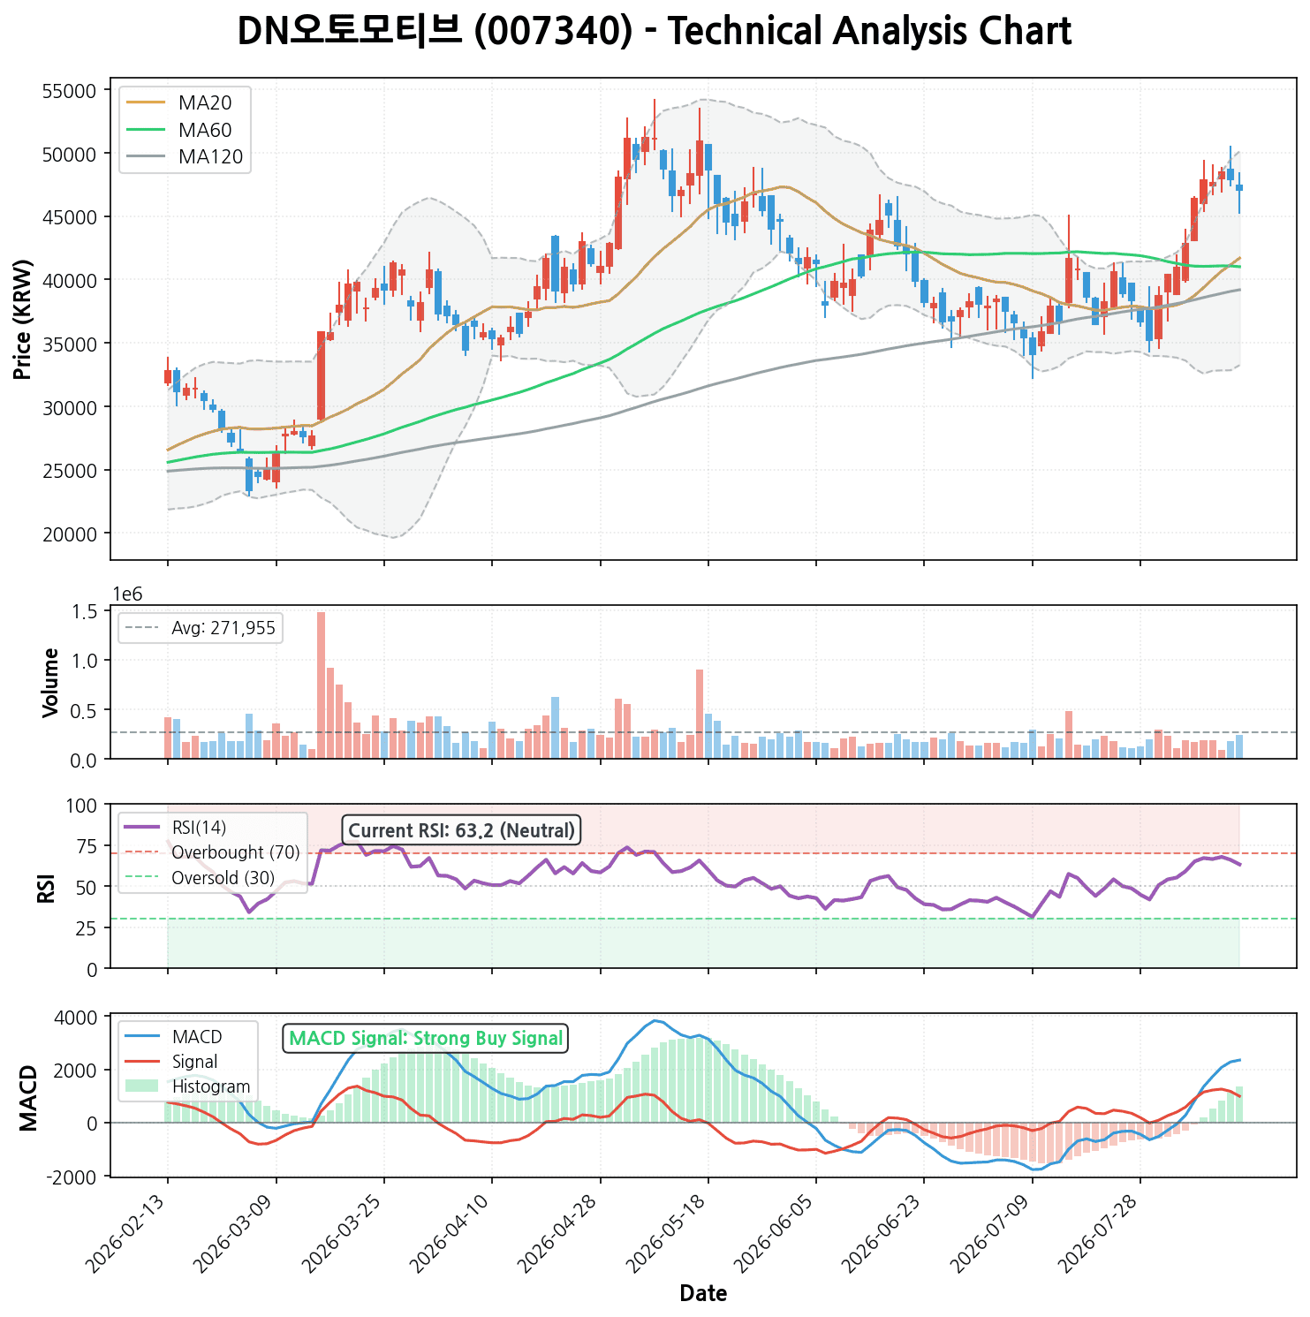This screenshot has height=1317, width=1310.
Task: Click the 'Current RSI: 63.2 (Neutral)' annotation
Action: [x=462, y=830]
